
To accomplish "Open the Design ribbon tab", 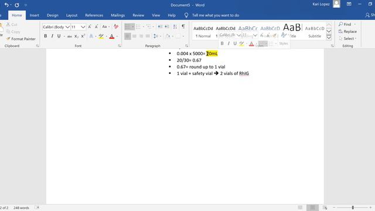I will tap(52, 15).
